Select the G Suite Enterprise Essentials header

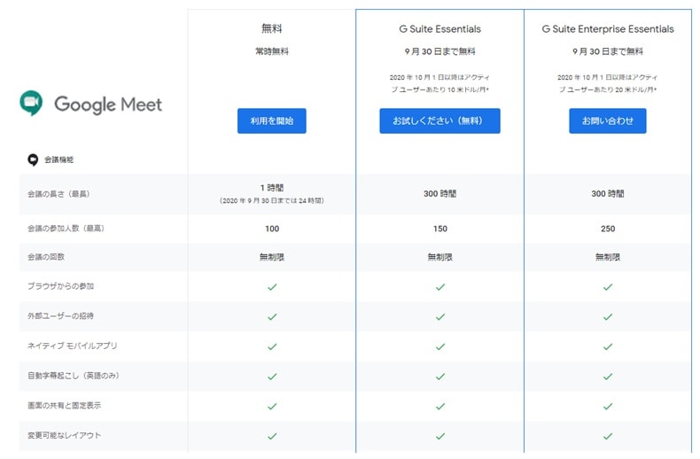[607, 29]
